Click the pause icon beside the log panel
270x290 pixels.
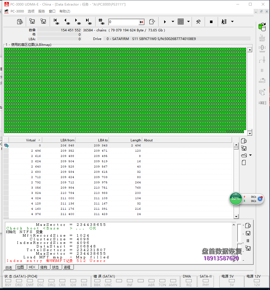pos(248,241)
